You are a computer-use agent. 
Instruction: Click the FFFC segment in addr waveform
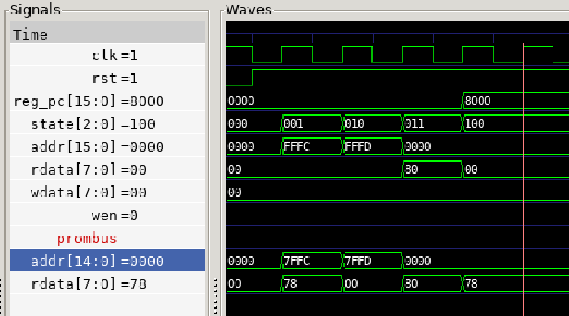tap(312, 146)
